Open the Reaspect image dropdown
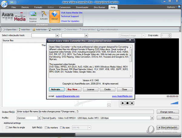This screenshot has width=182, height=138. point(143,35)
